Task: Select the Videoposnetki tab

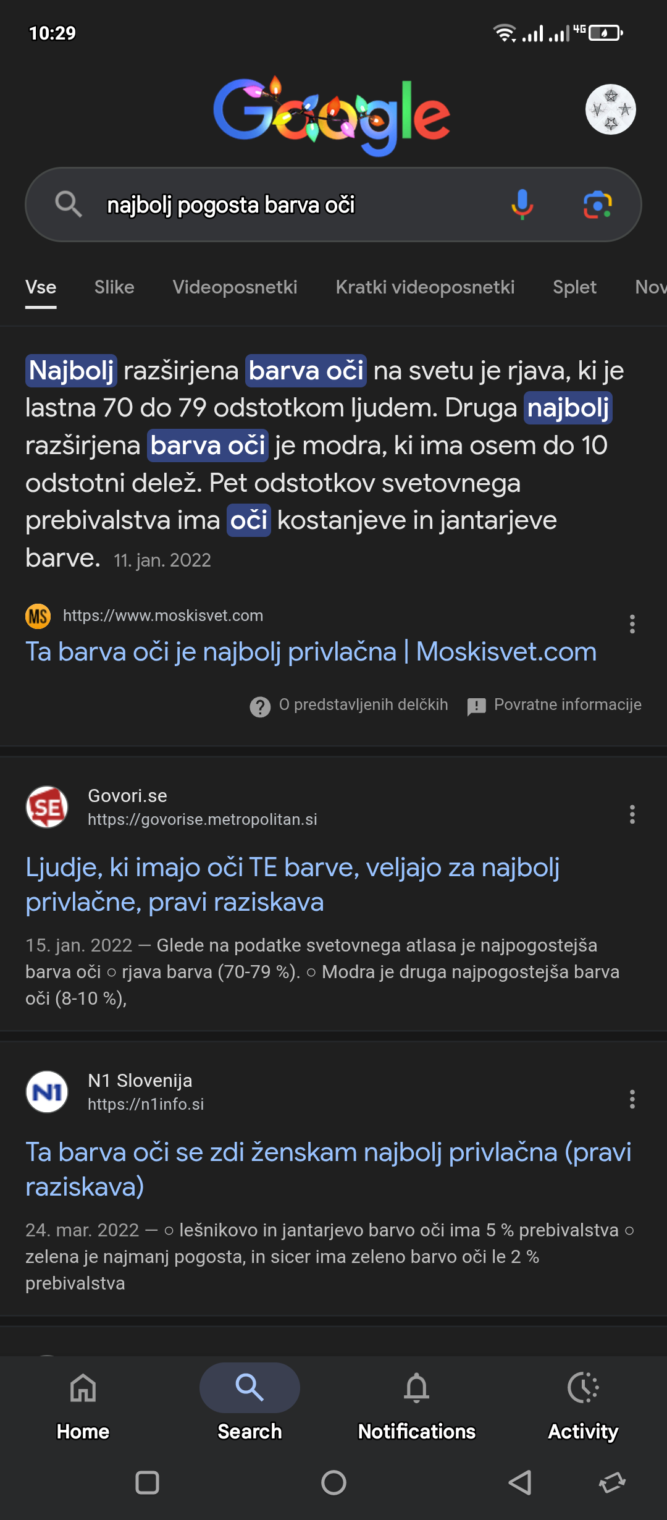Action: (x=235, y=287)
